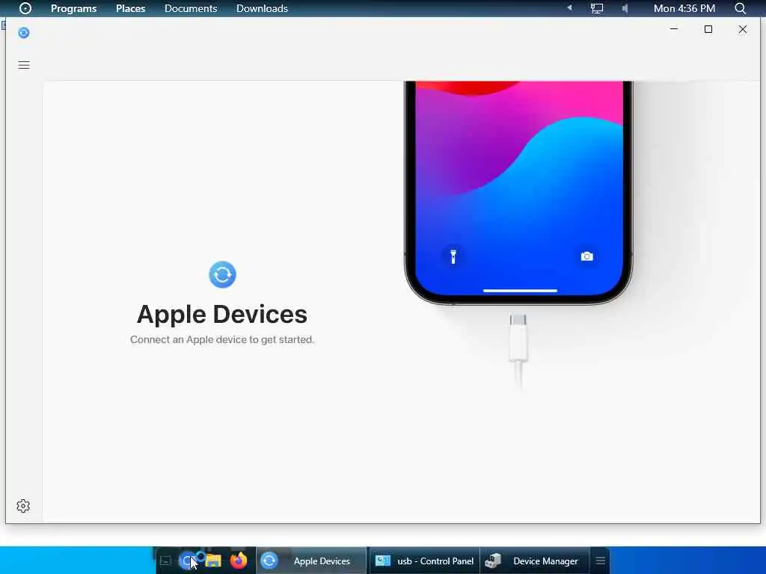Minimize the Apple Devices window
The width and height of the screenshot is (766, 574).
674,29
